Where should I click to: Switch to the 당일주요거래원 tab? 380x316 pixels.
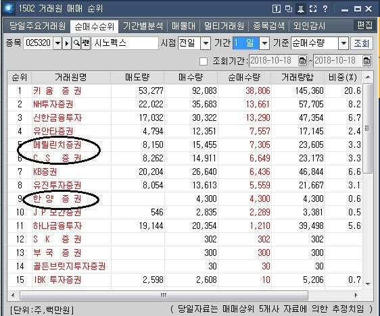point(37,26)
